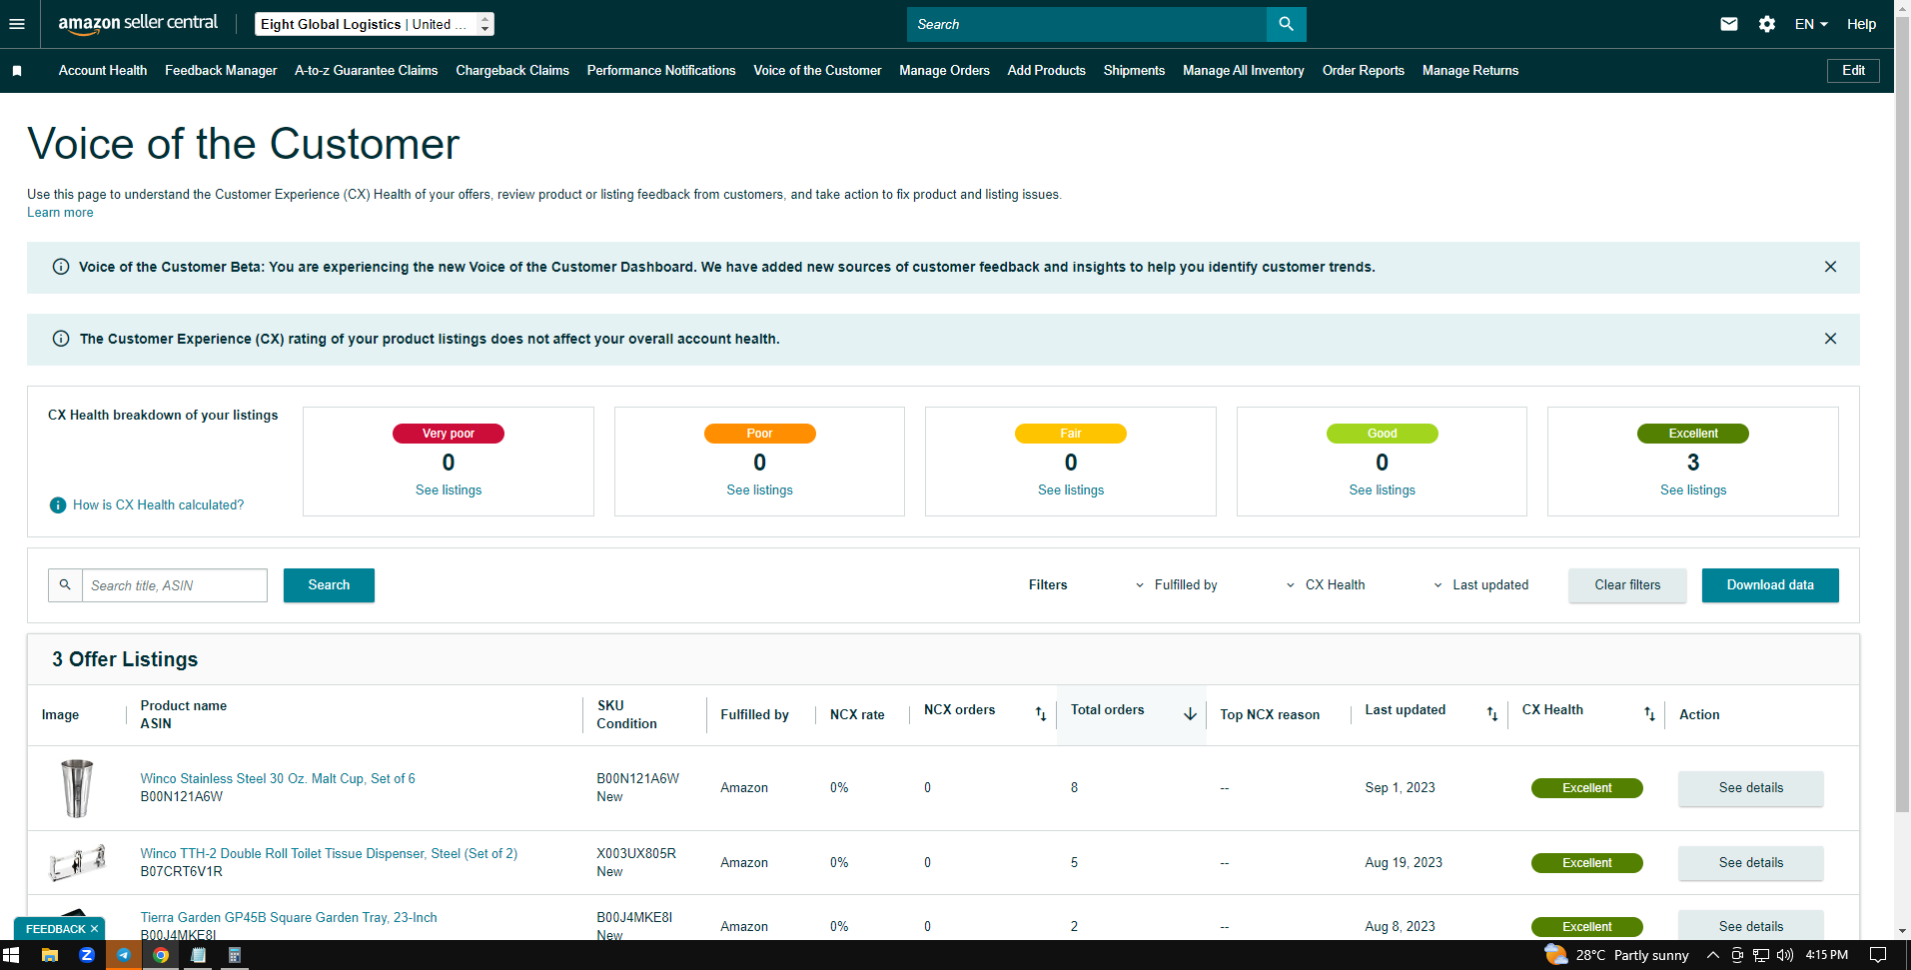
Task: Toggle Total orders descending sort arrow
Action: (x=1190, y=713)
